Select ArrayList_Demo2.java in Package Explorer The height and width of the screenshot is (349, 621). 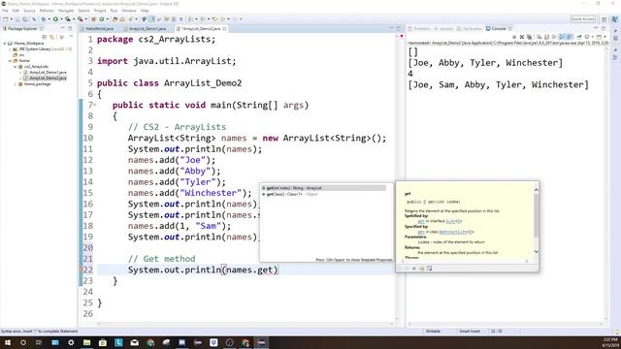click(x=48, y=78)
